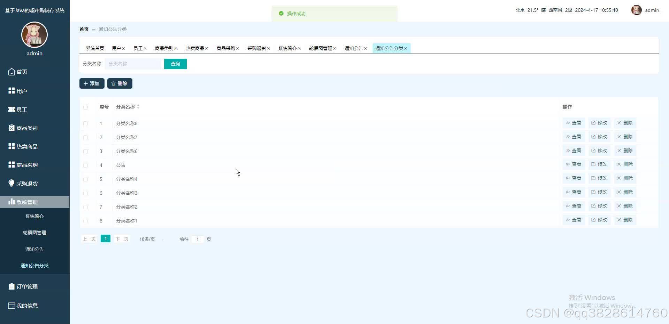Click the 分类名称 column header text

pos(125,107)
